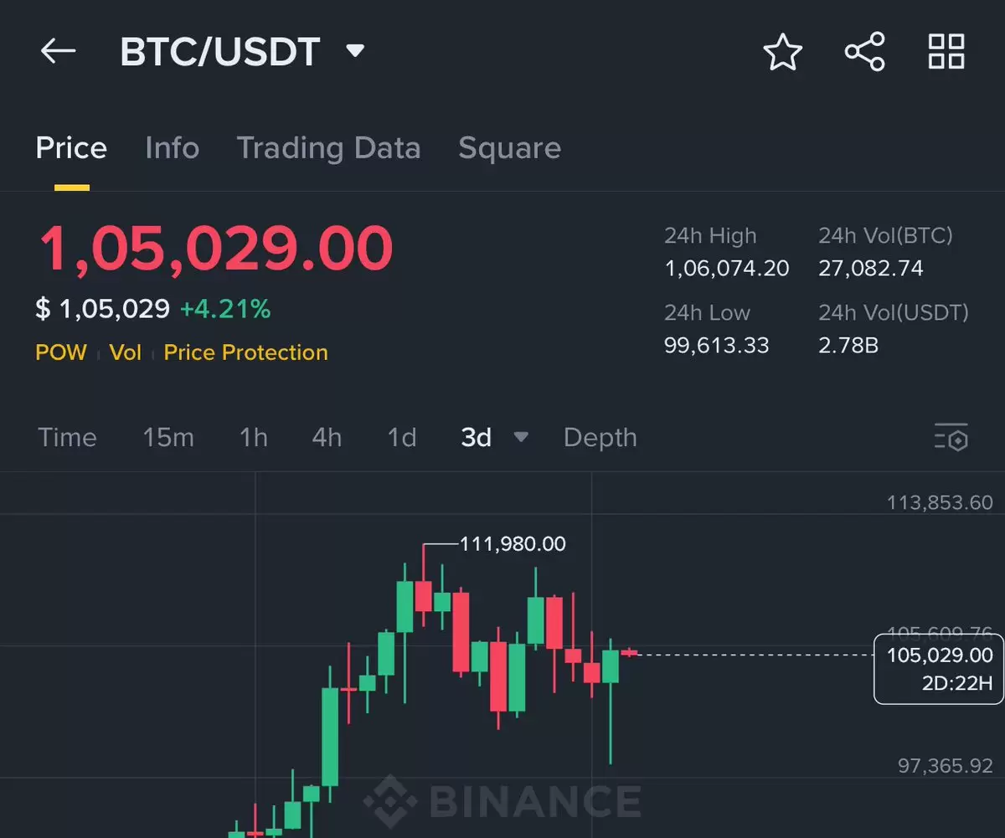Choose the 4h chart interval
Viewport: 1005px width, 838px height.
point(327,437)
